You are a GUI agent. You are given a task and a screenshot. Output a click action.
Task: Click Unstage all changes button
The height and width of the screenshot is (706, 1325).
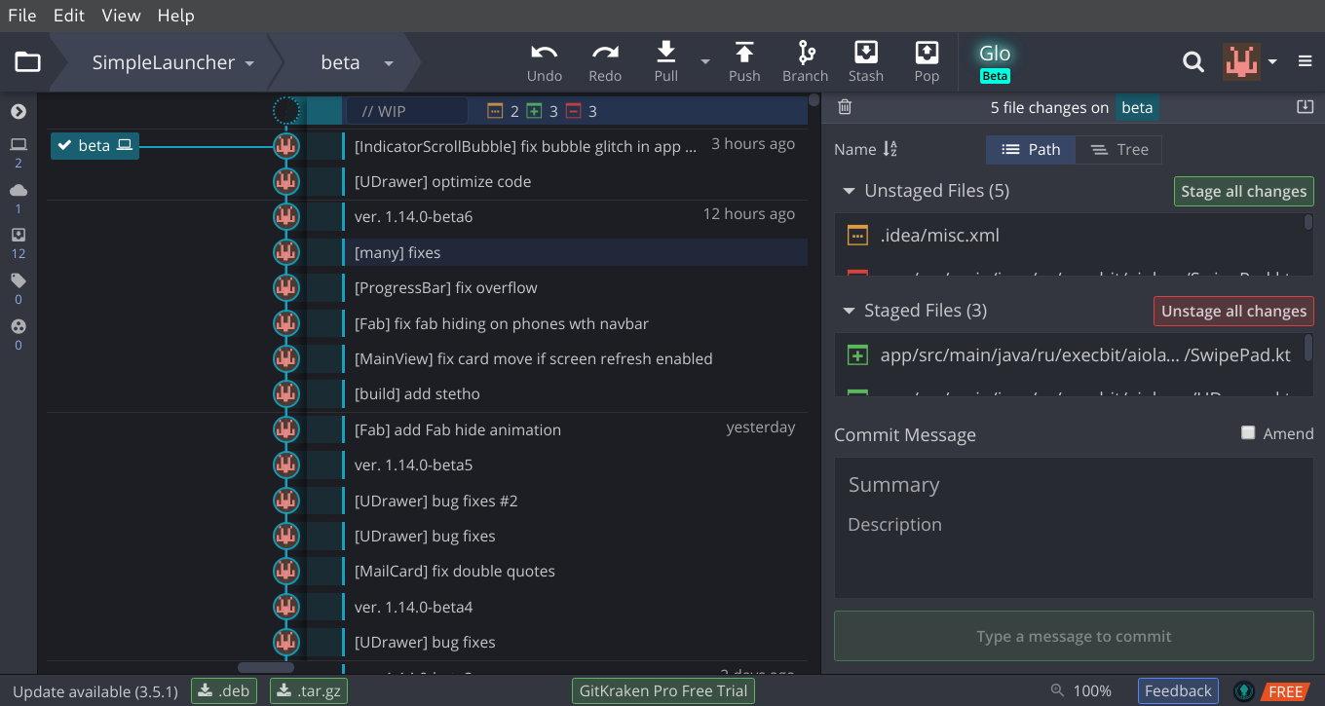pyautogui.click(x=1233, y=312)
